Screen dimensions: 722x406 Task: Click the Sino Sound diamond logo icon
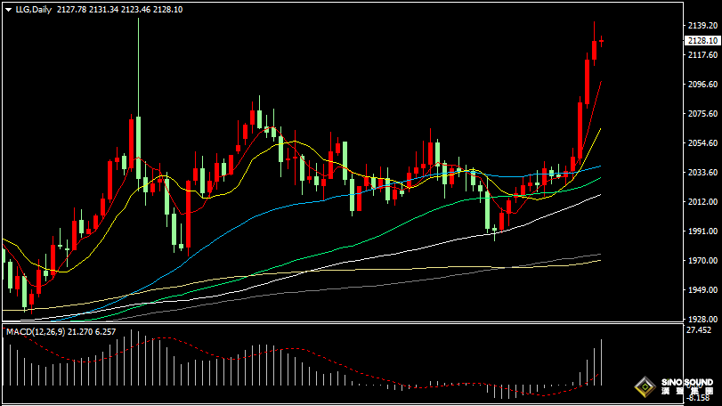point(643,388)
